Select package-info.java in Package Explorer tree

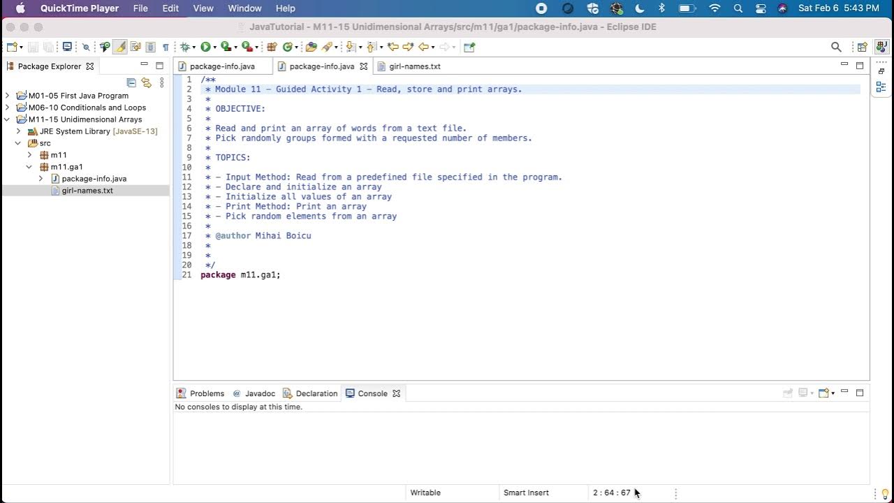tap(94, 179)
